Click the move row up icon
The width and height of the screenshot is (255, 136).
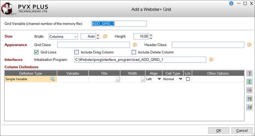click(249, 99)
